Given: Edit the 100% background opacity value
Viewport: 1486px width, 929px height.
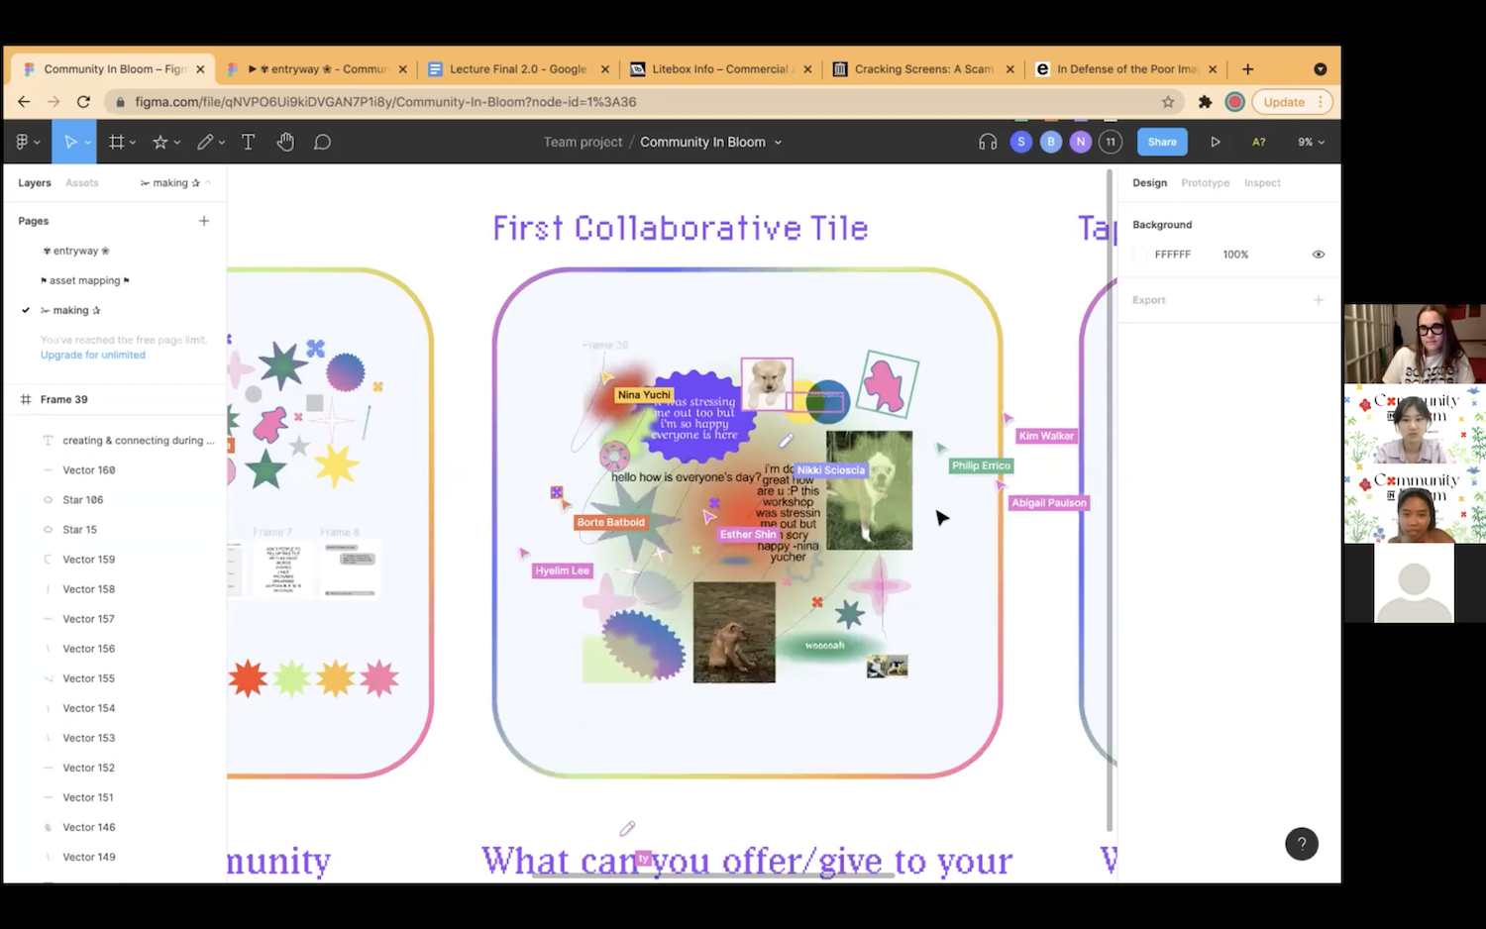Looking at the screenshot, I should 1235,255.
